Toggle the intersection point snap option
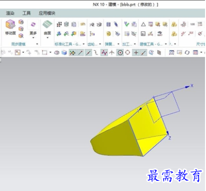The image size is (206, 191). (x=112, y=53)
